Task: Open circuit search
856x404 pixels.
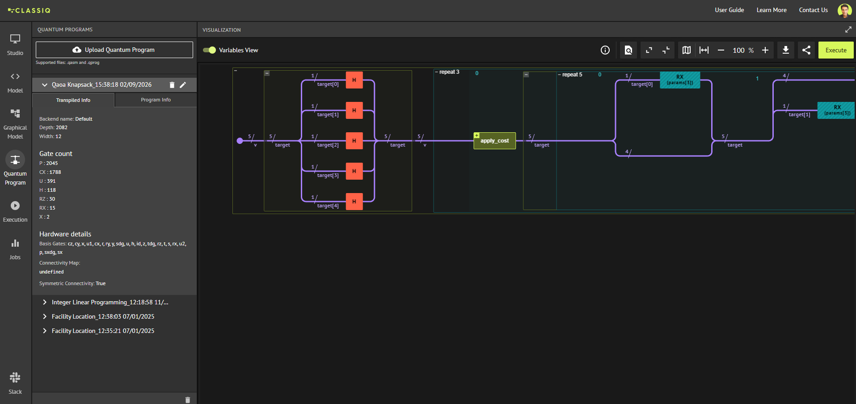Action: coord(628,50)
